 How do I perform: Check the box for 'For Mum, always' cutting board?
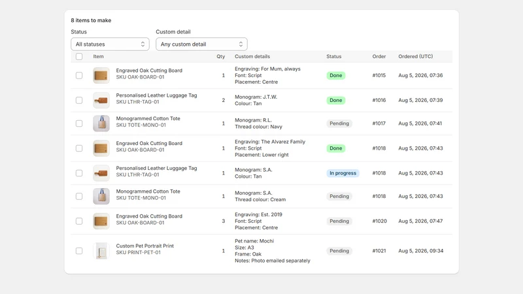tap(79, 75)
